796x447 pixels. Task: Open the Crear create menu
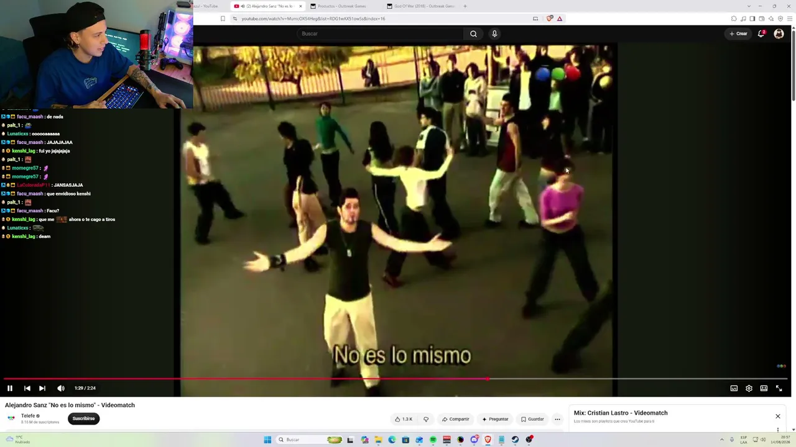tap(738, 34)
